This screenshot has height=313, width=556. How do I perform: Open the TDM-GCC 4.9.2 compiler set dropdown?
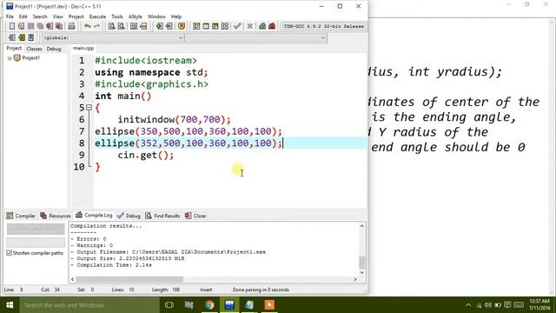click(x=324, y=26)
